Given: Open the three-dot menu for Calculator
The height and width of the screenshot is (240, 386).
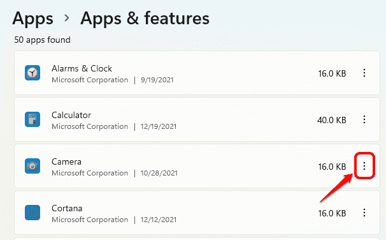Looking at the screenshot, I should pos(364,119).
